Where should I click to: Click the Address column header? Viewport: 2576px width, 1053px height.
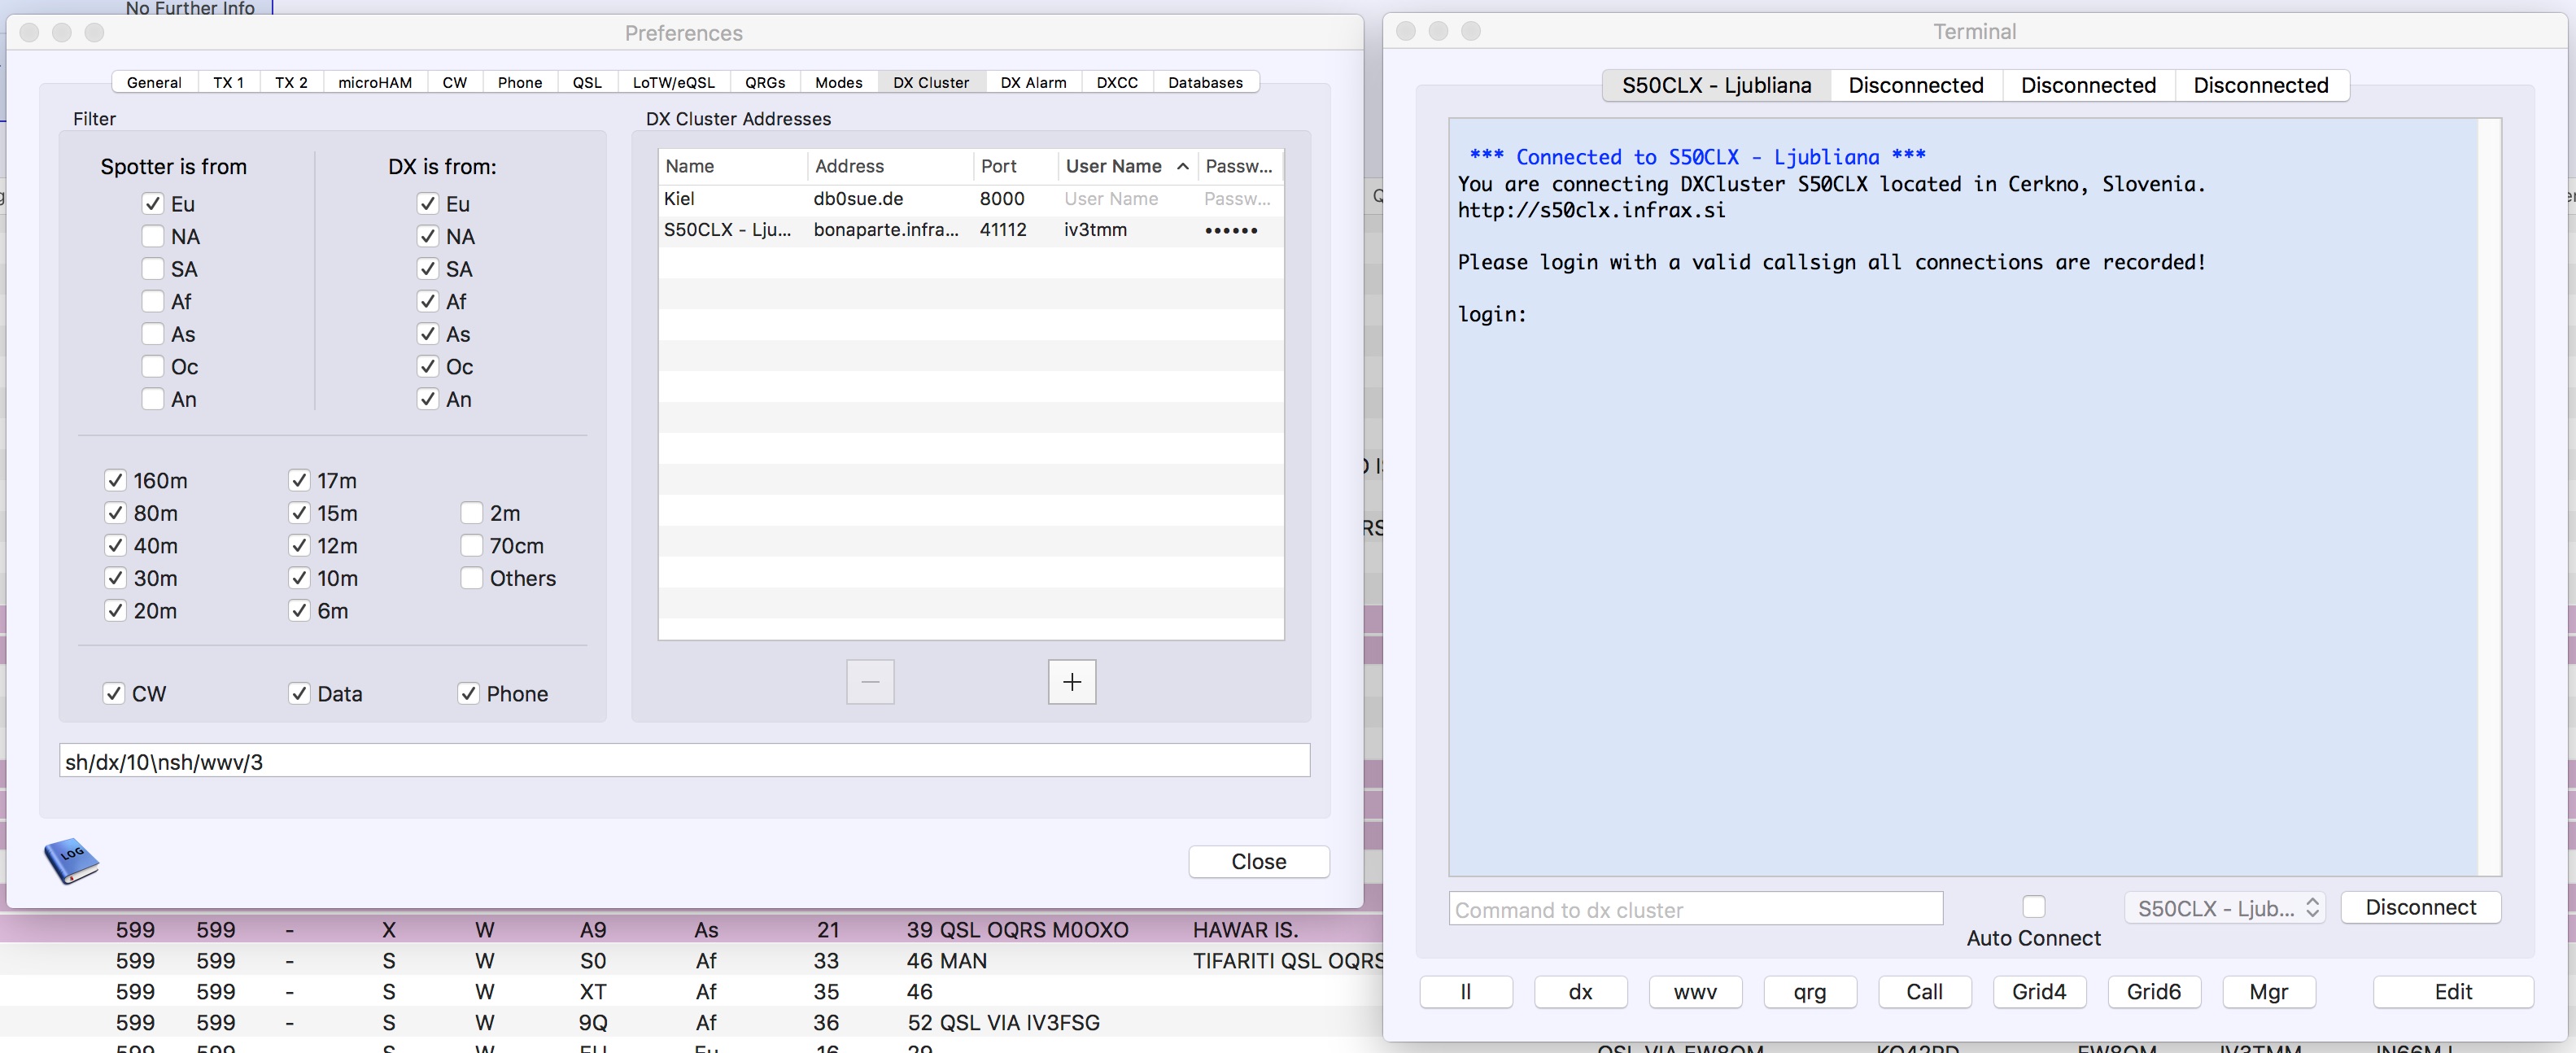[x=890, y=166]
